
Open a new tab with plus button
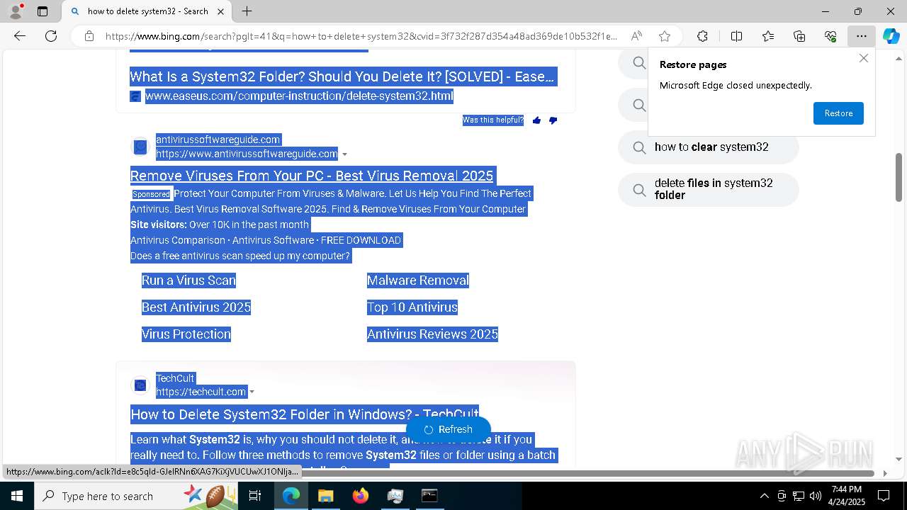247,11
